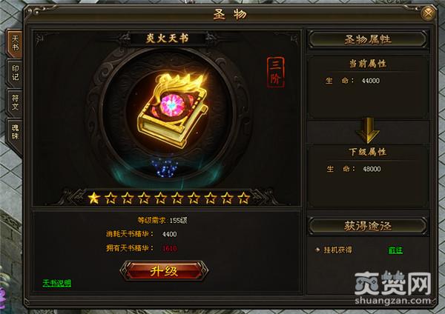Click the fifth star in the row
Image resolution: width=445 pixels, height=314 pixels.
coord(160,198)
